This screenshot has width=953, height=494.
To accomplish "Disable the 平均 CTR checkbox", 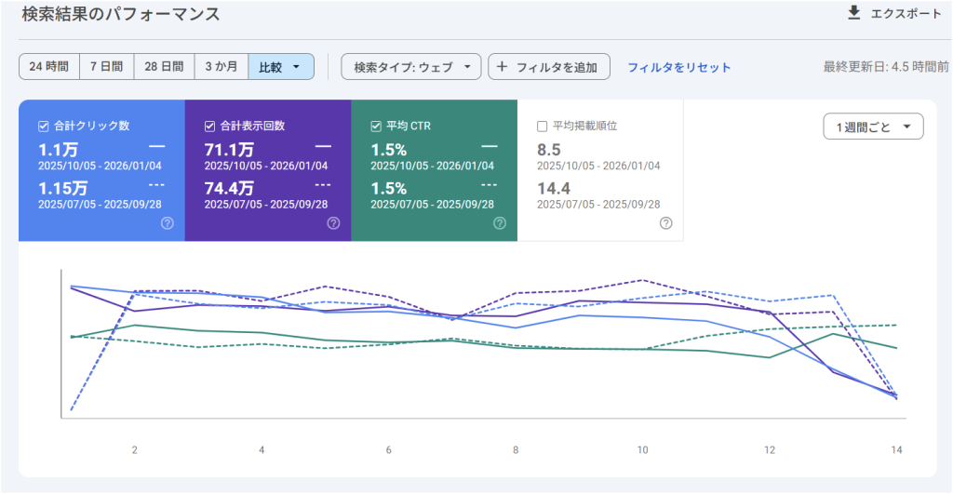I will click(x=376, y=127).
